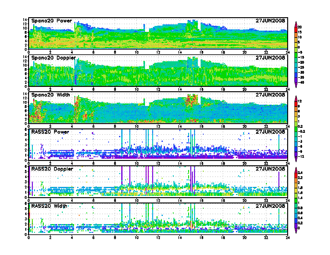
Task: Click the '2.4' label on the bottom colorbar
Action: tap(300, 172)
